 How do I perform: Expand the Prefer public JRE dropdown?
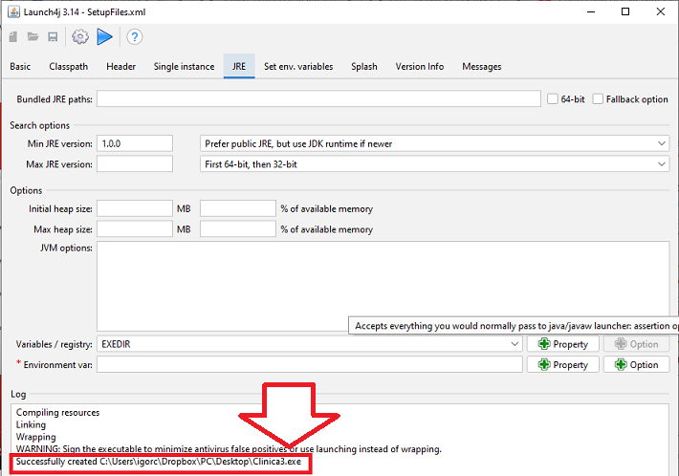tap(434, 143)
